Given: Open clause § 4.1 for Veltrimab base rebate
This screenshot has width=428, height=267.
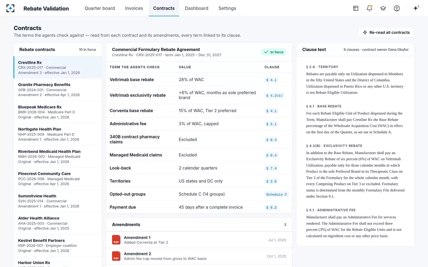Looking at the screenshot, I should 271,80.
